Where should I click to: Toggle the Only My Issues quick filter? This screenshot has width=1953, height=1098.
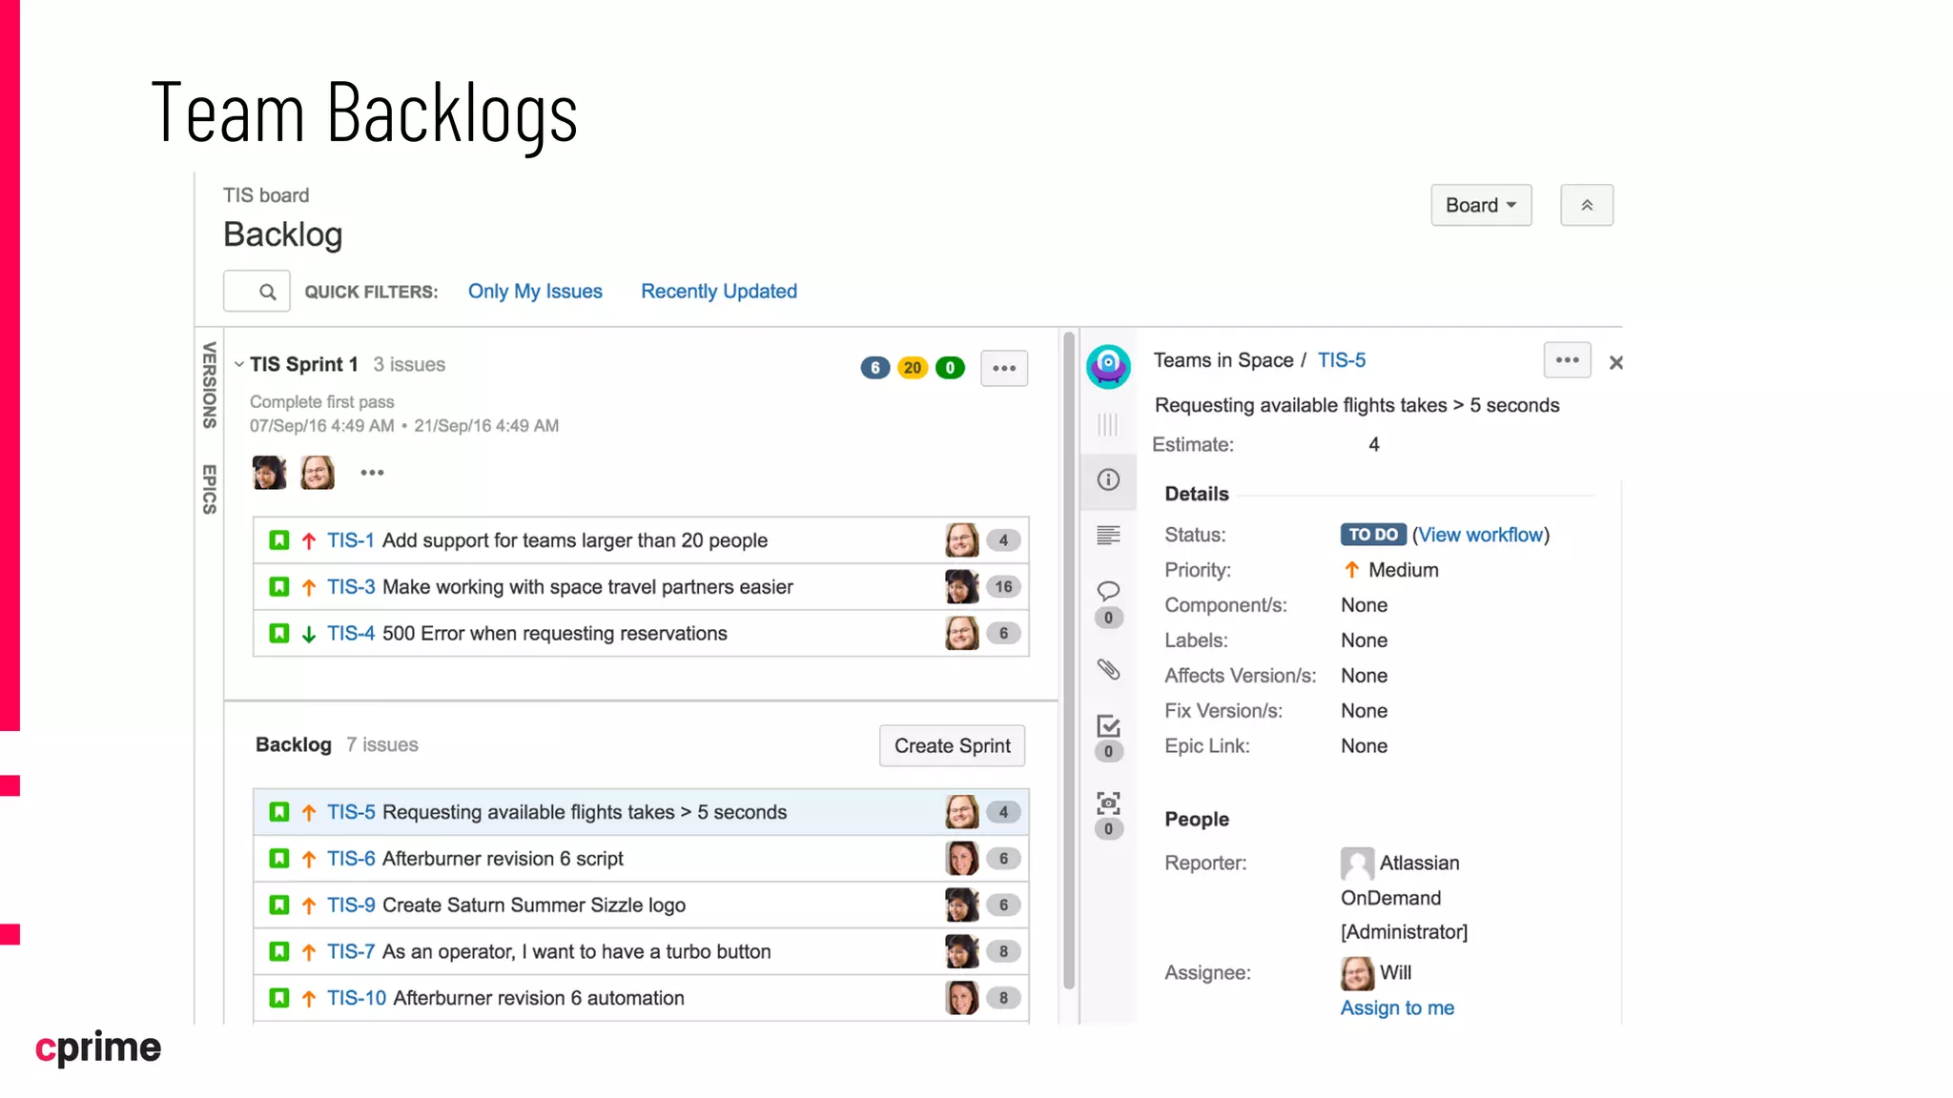coord(535,292)
